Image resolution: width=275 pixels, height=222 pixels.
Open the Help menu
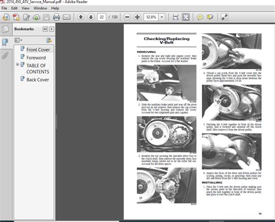click(55, 8)
